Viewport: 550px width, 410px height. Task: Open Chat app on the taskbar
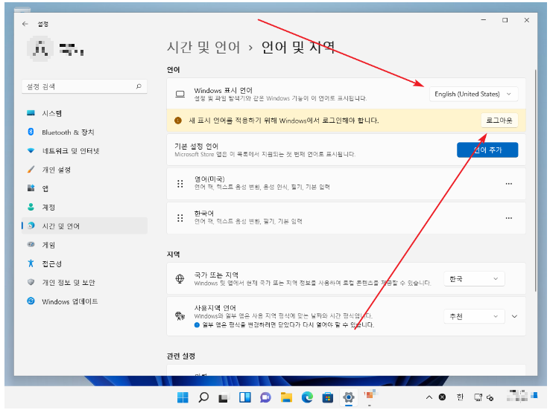265,397
